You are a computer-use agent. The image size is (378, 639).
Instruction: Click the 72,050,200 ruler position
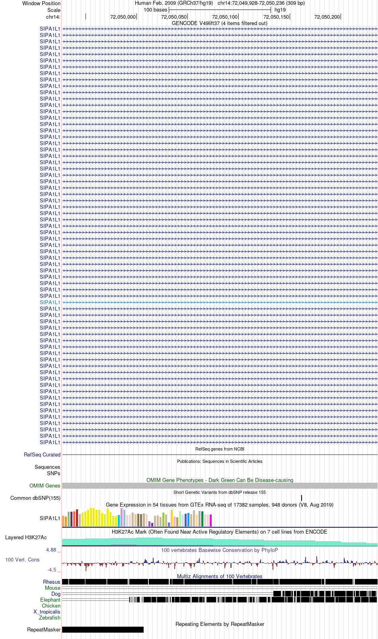pyautogui.click(x=327, y=17)
